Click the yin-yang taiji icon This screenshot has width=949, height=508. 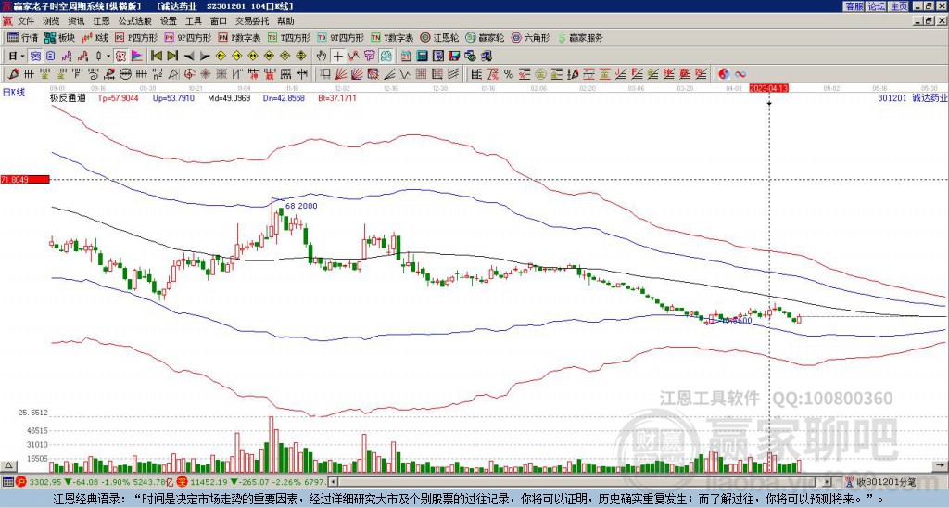tap(724, 74)
